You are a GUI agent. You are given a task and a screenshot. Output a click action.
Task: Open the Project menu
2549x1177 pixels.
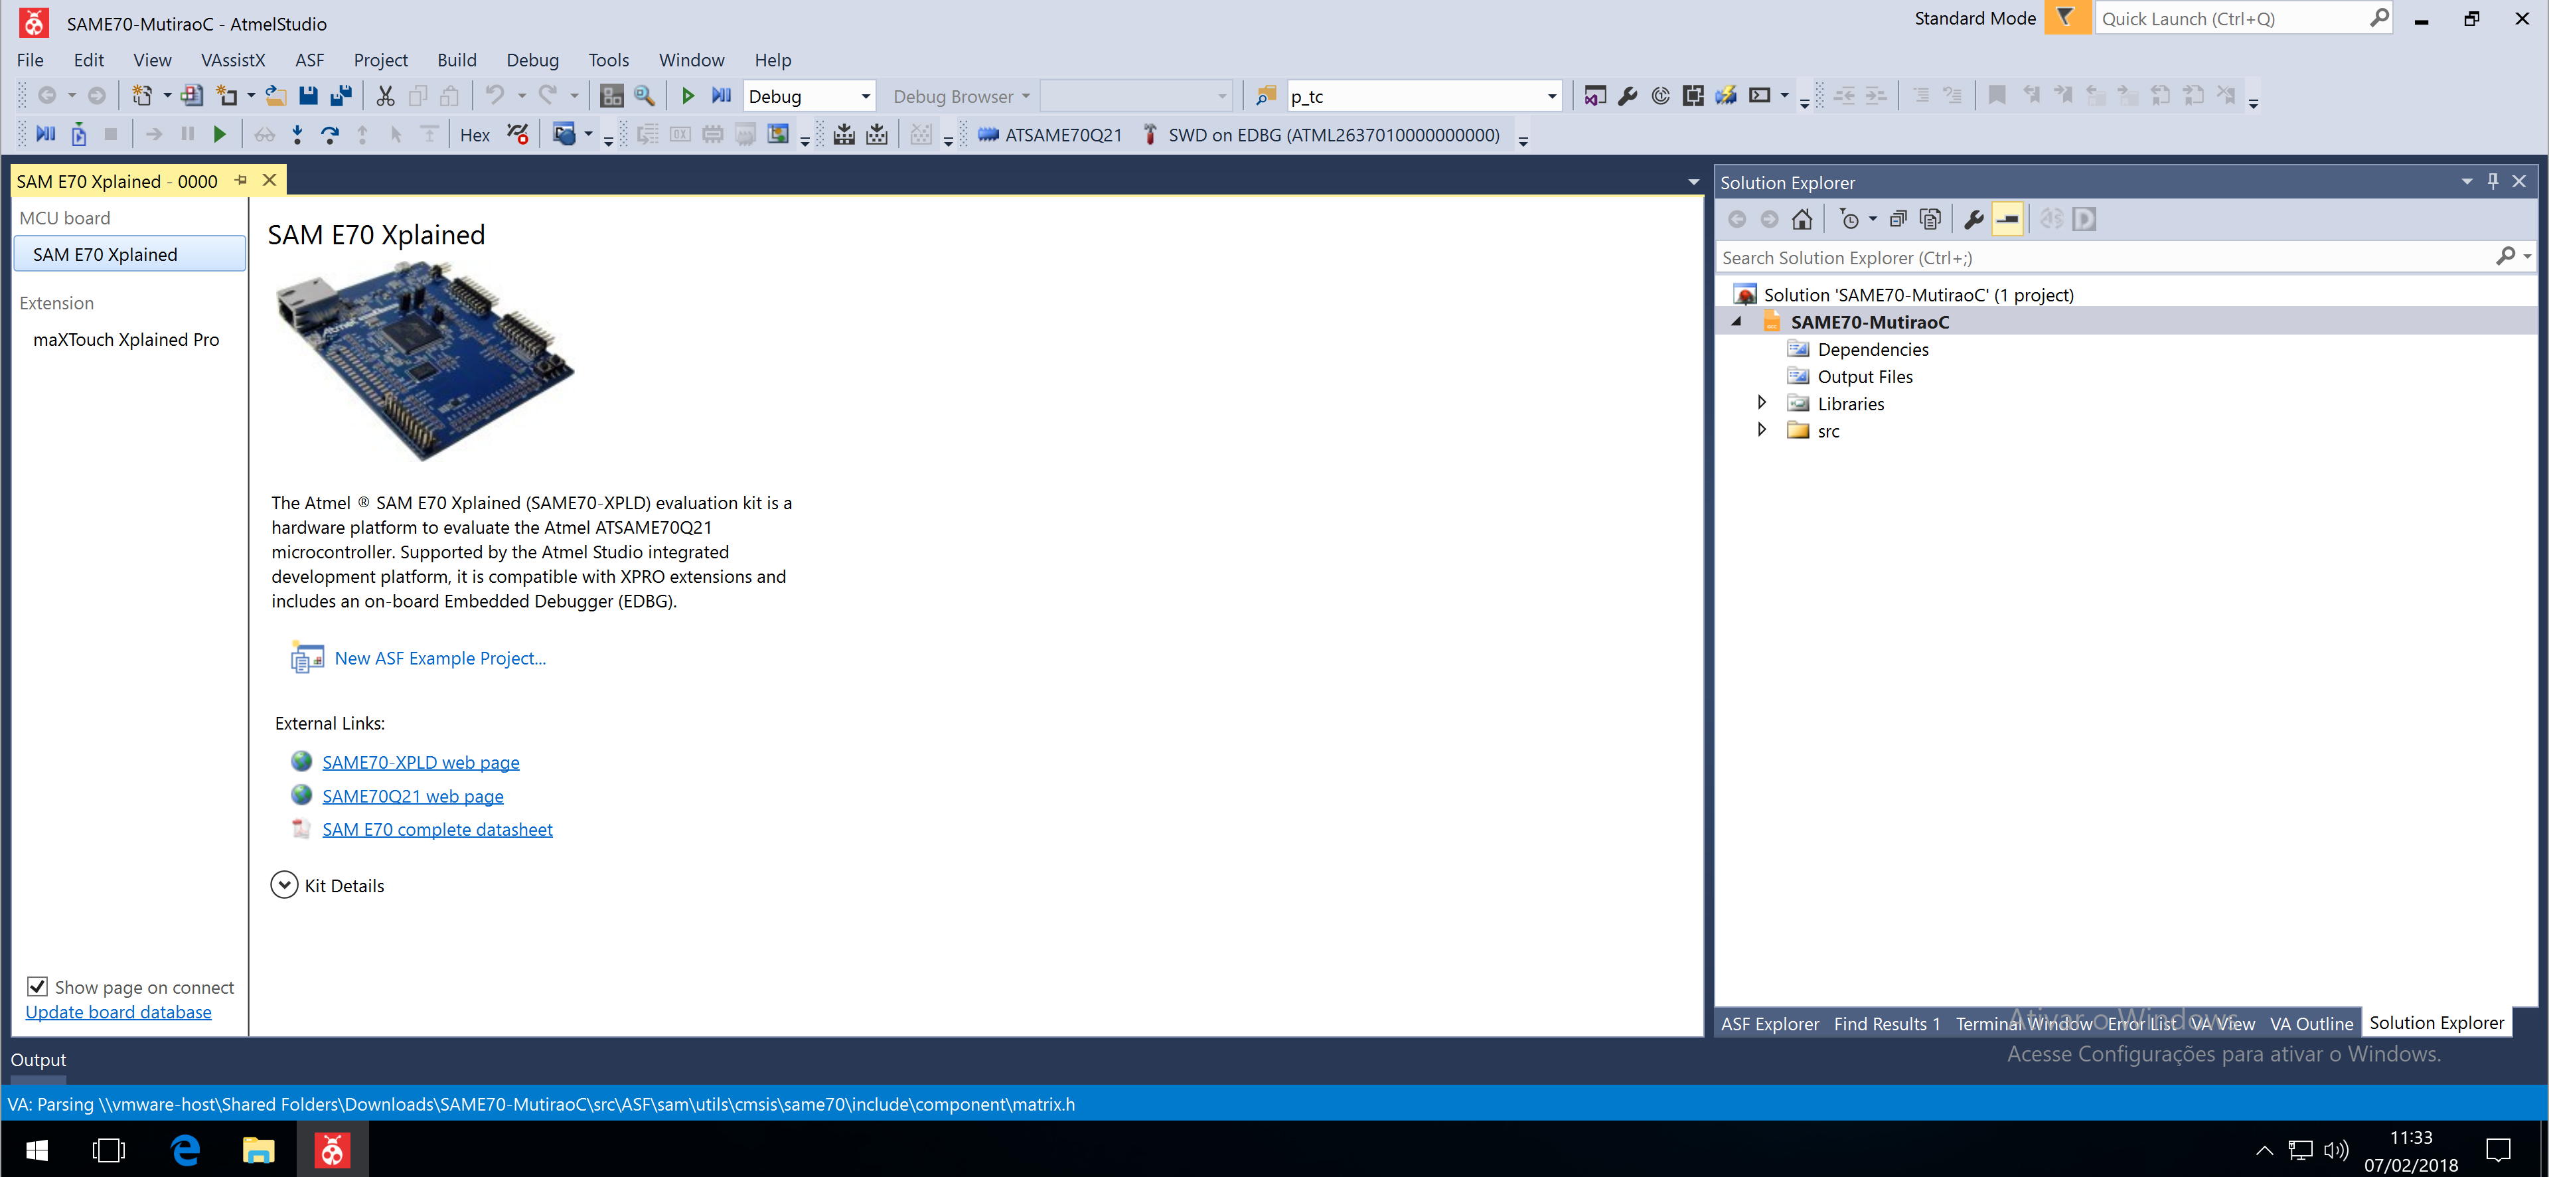pyautogui.click(x=381, y=60)
